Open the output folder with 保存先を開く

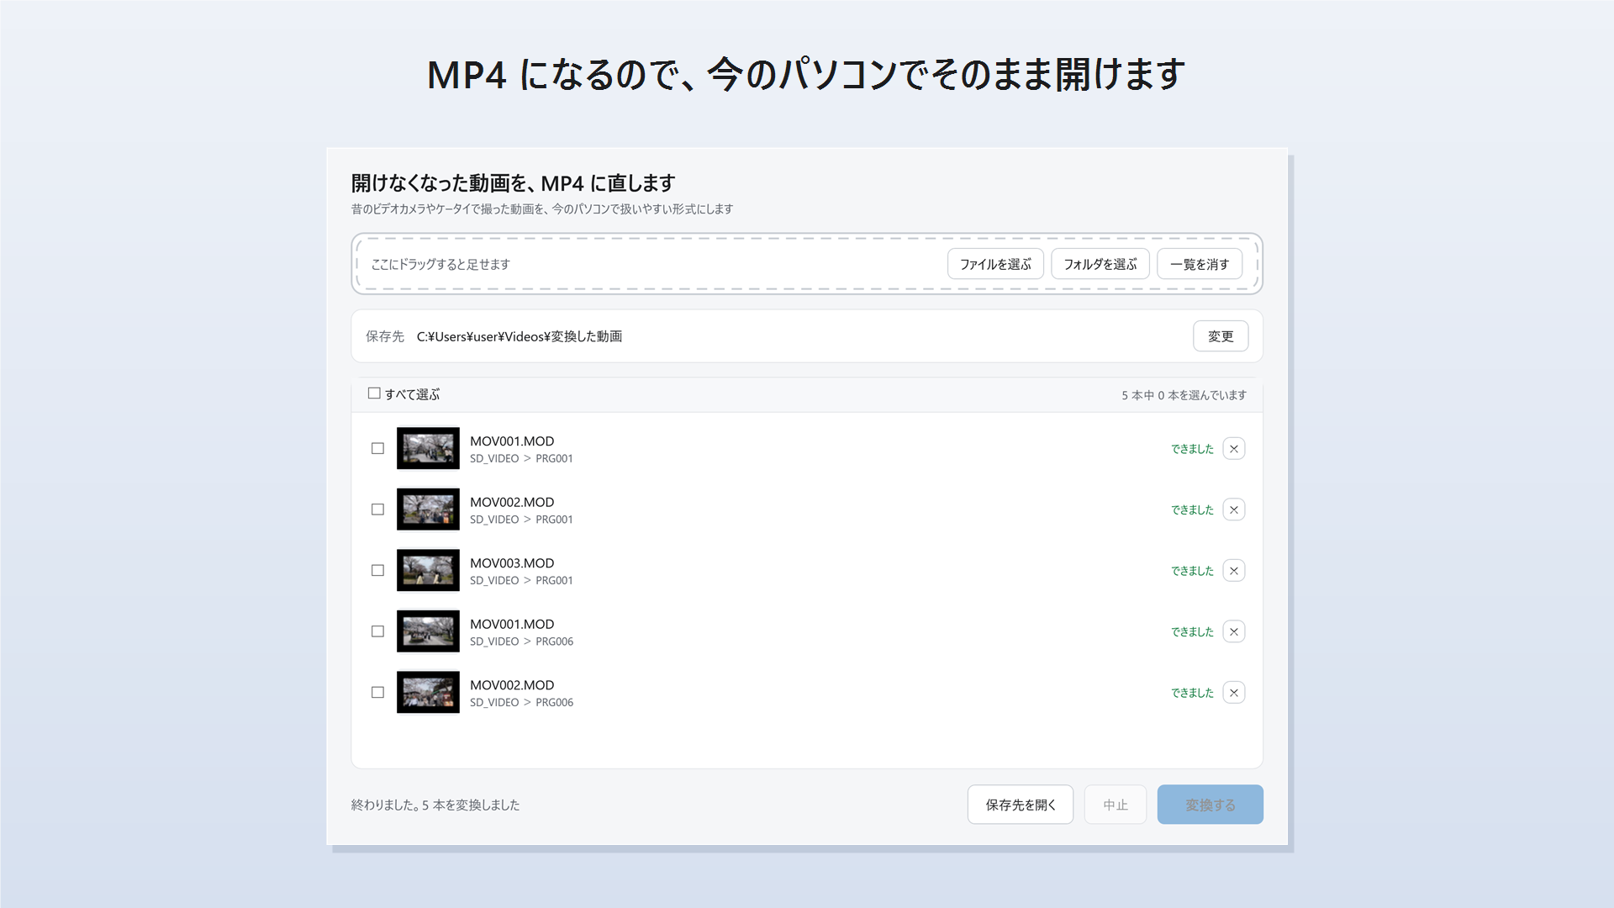point(1021,805)
